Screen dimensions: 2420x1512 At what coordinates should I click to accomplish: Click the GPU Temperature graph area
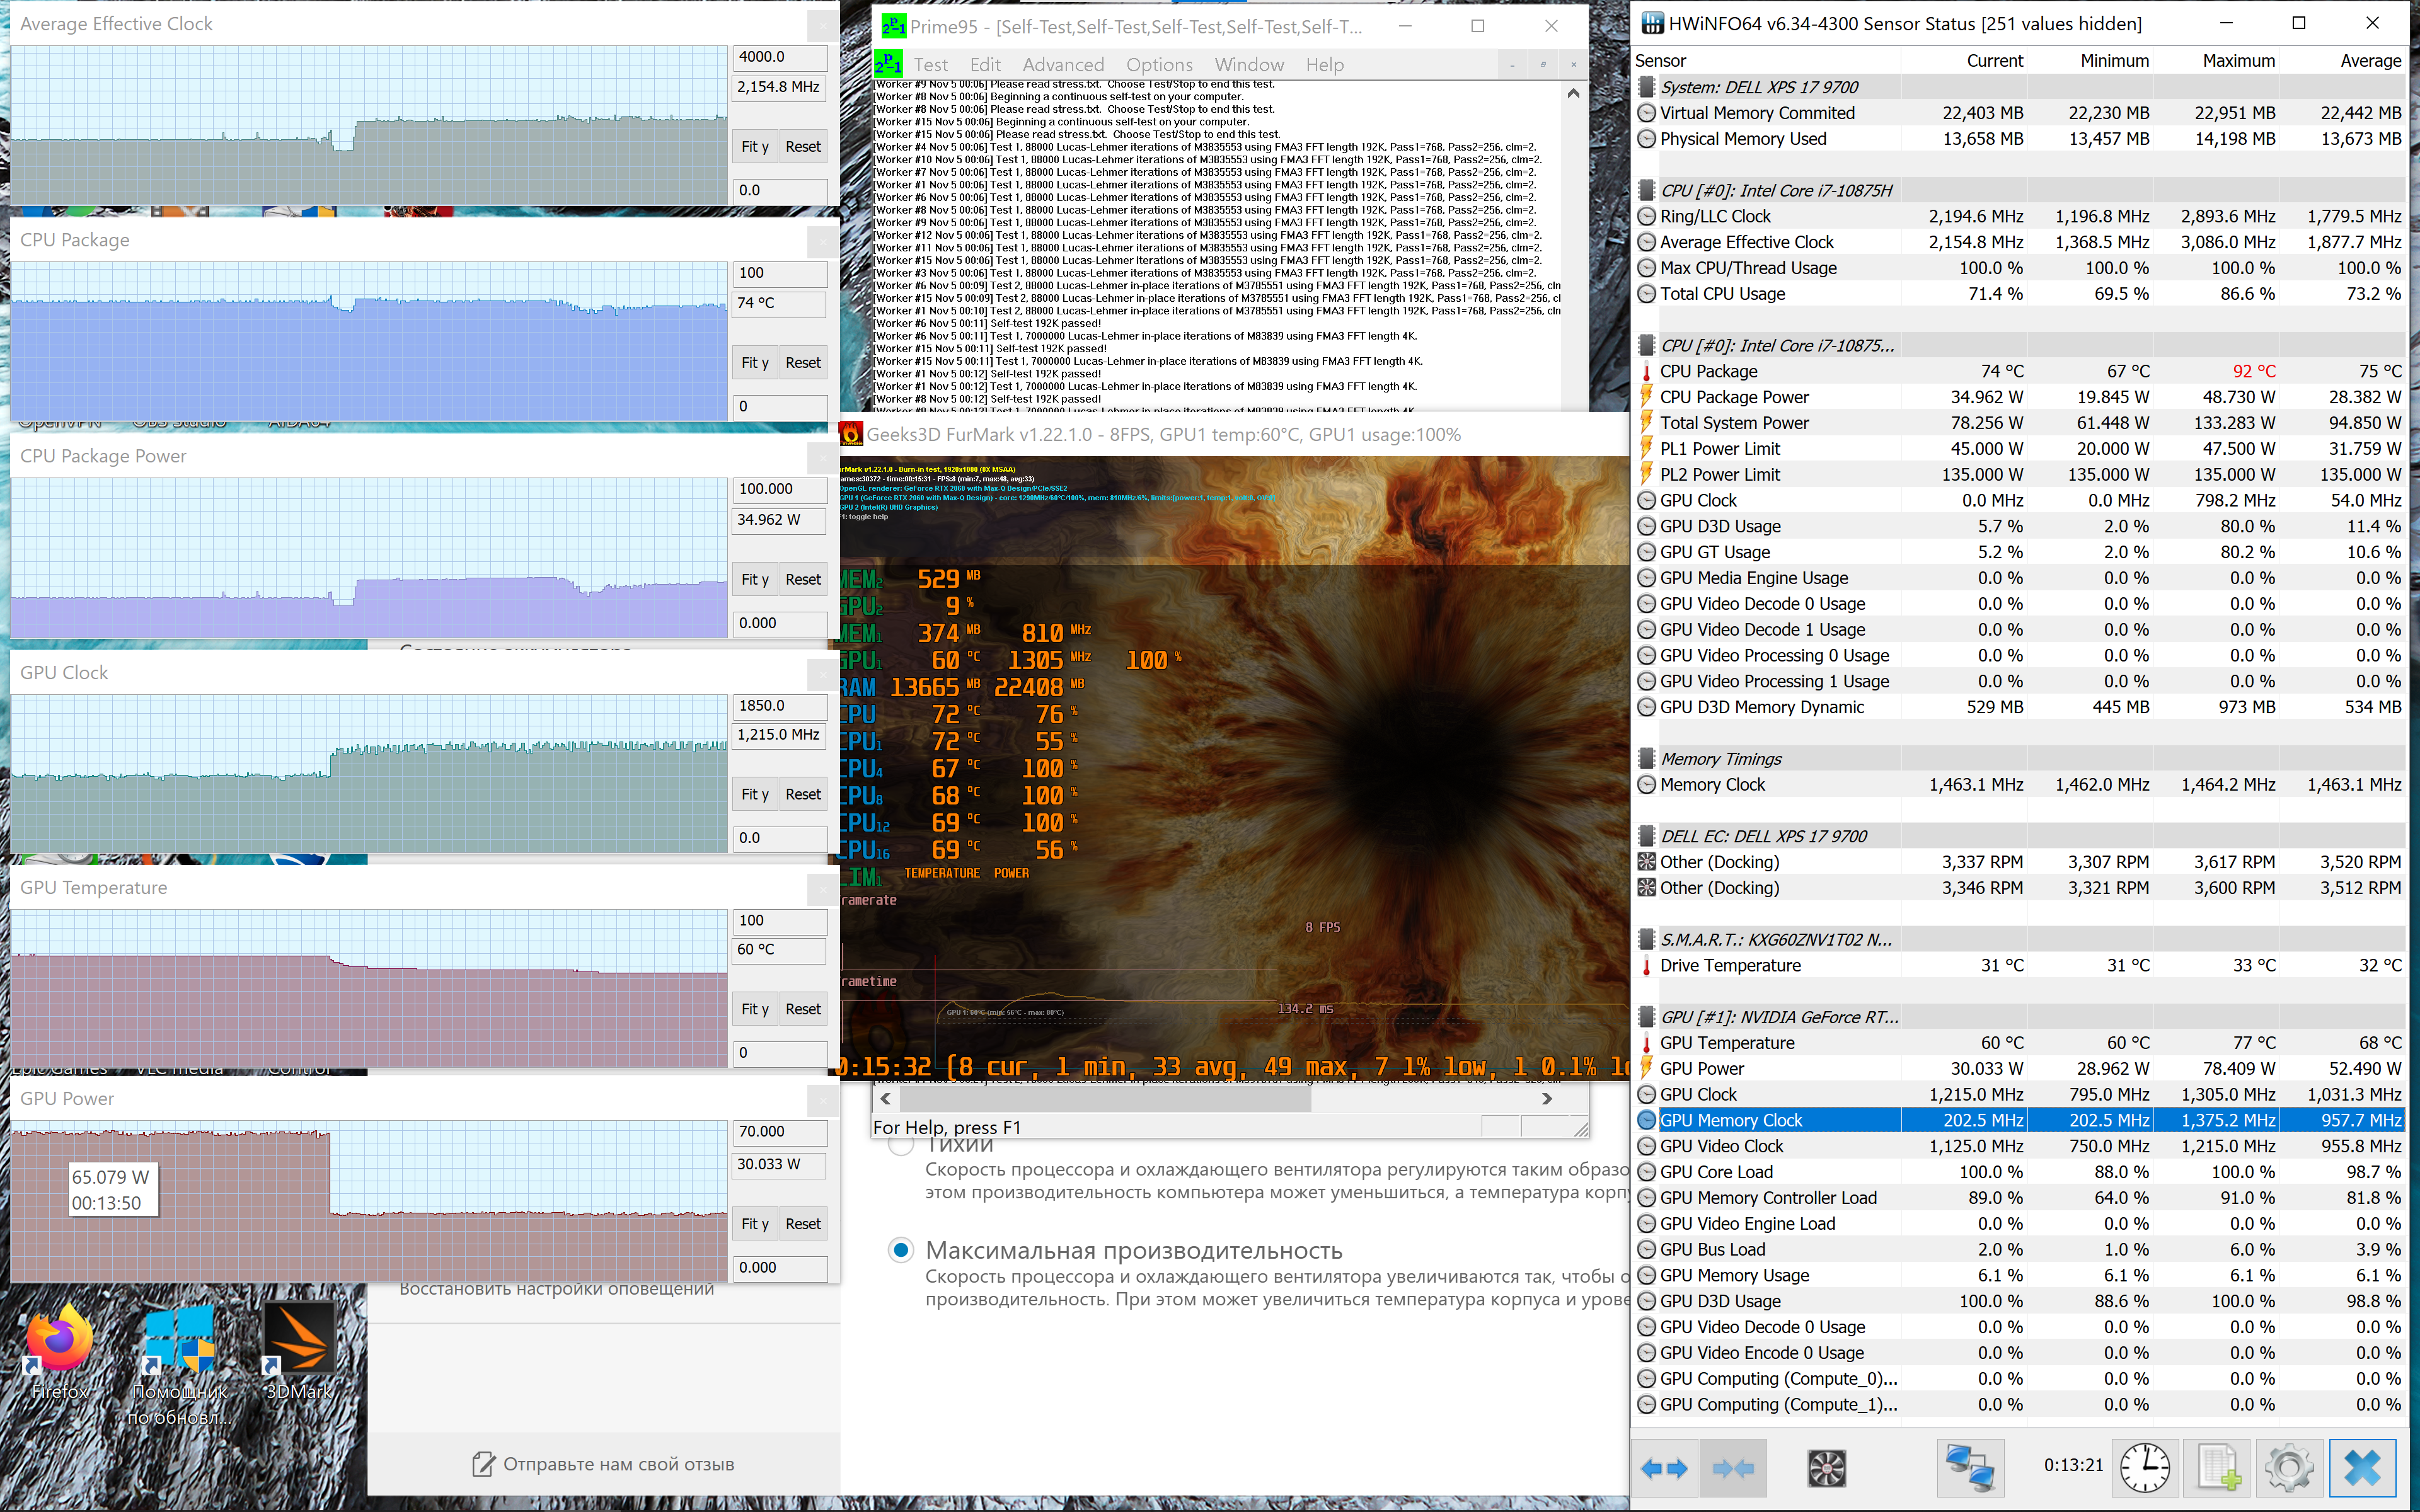point(369,988)
